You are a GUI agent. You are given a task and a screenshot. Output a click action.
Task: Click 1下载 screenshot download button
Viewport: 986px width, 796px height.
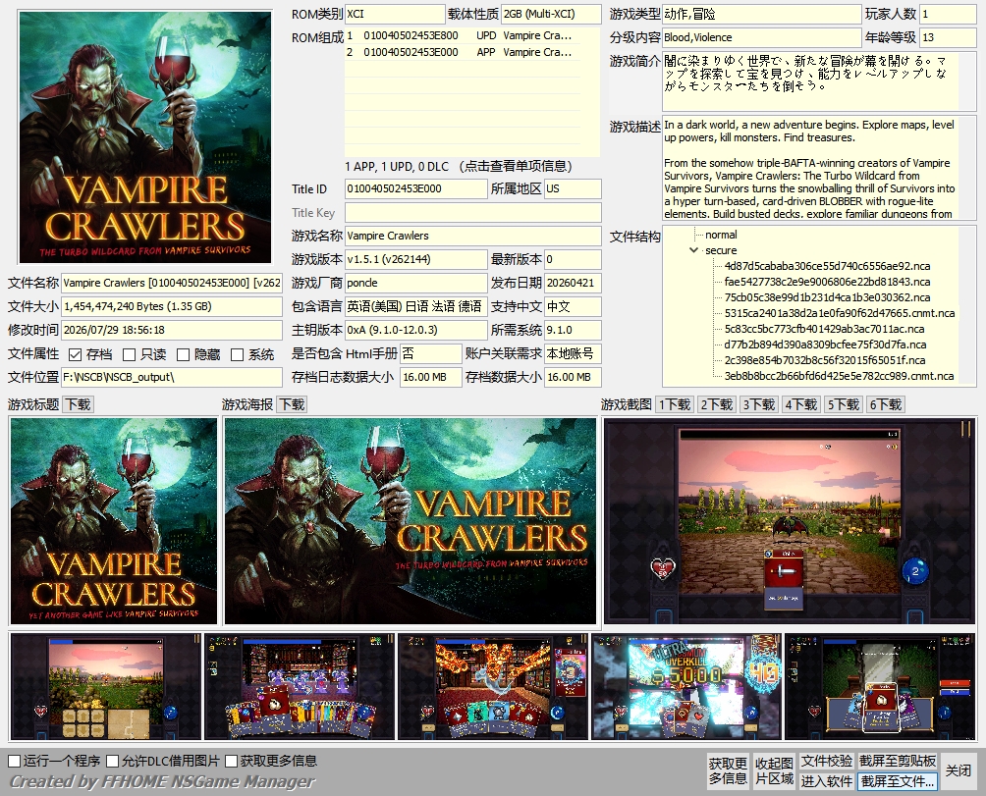tap(675, 404)
